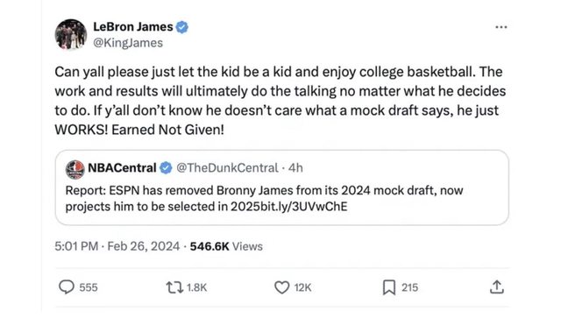
Task: View the 546.6K Views analytics
Action: [226, 246]
